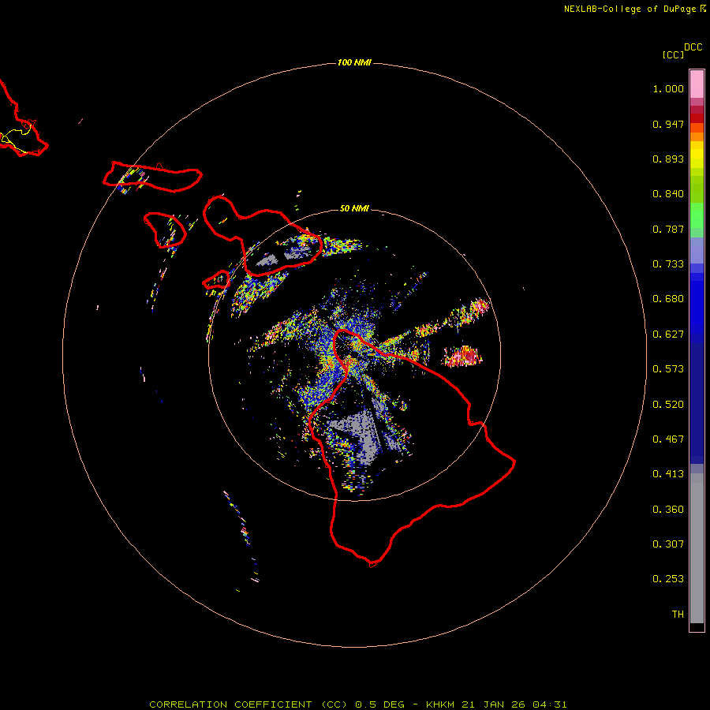The image size is (710, 710).
Task: Click the 0.840 scale value
Action: (x=668, y=194)
